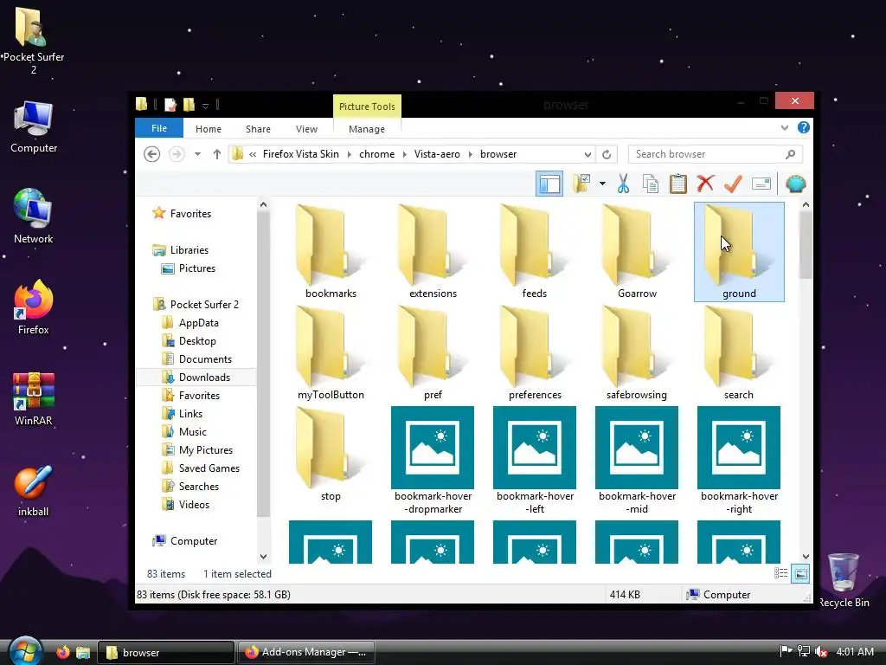Viewport: 886px width, 665px height.
Task: Click the Cut scissors icon
Action: 623,184
